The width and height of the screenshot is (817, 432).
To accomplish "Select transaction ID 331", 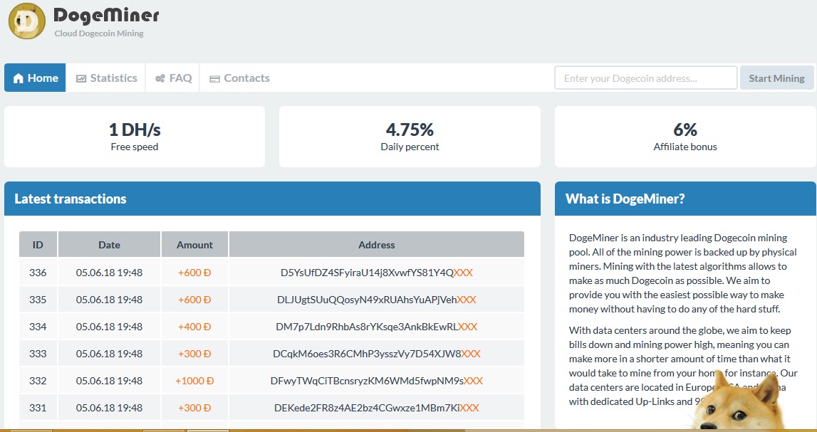I will point(38,408).
